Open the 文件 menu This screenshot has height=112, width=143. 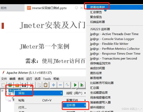pos(4,79)
